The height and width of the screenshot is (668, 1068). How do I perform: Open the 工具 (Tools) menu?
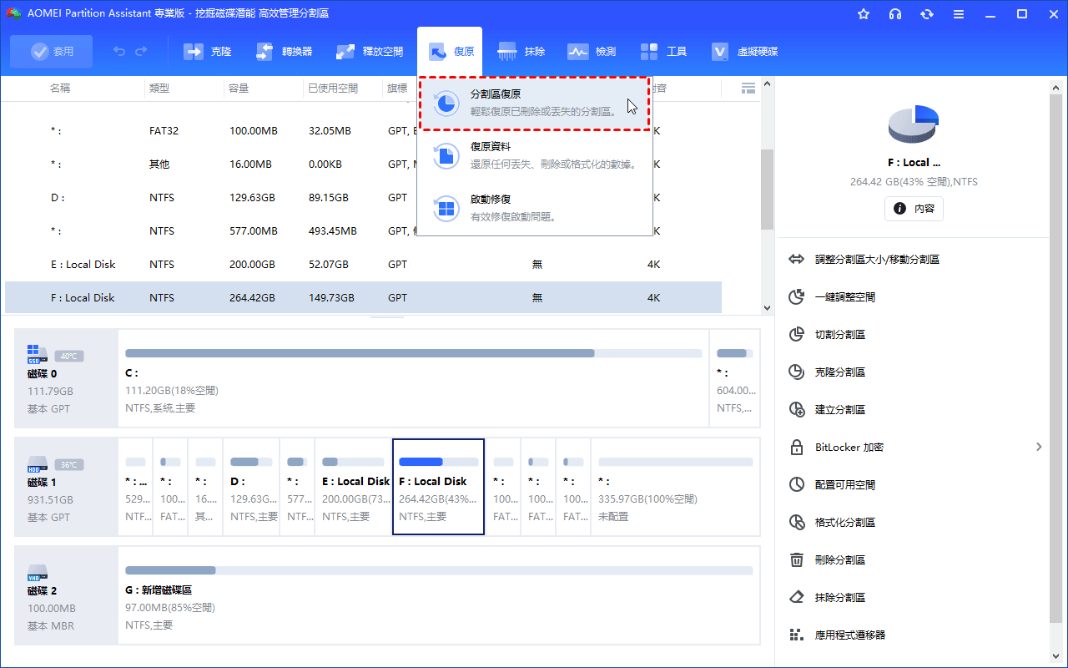tap(664, 52)
